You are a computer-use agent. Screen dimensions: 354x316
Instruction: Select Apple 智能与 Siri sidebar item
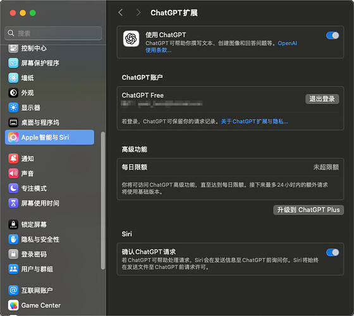(50, 137)
